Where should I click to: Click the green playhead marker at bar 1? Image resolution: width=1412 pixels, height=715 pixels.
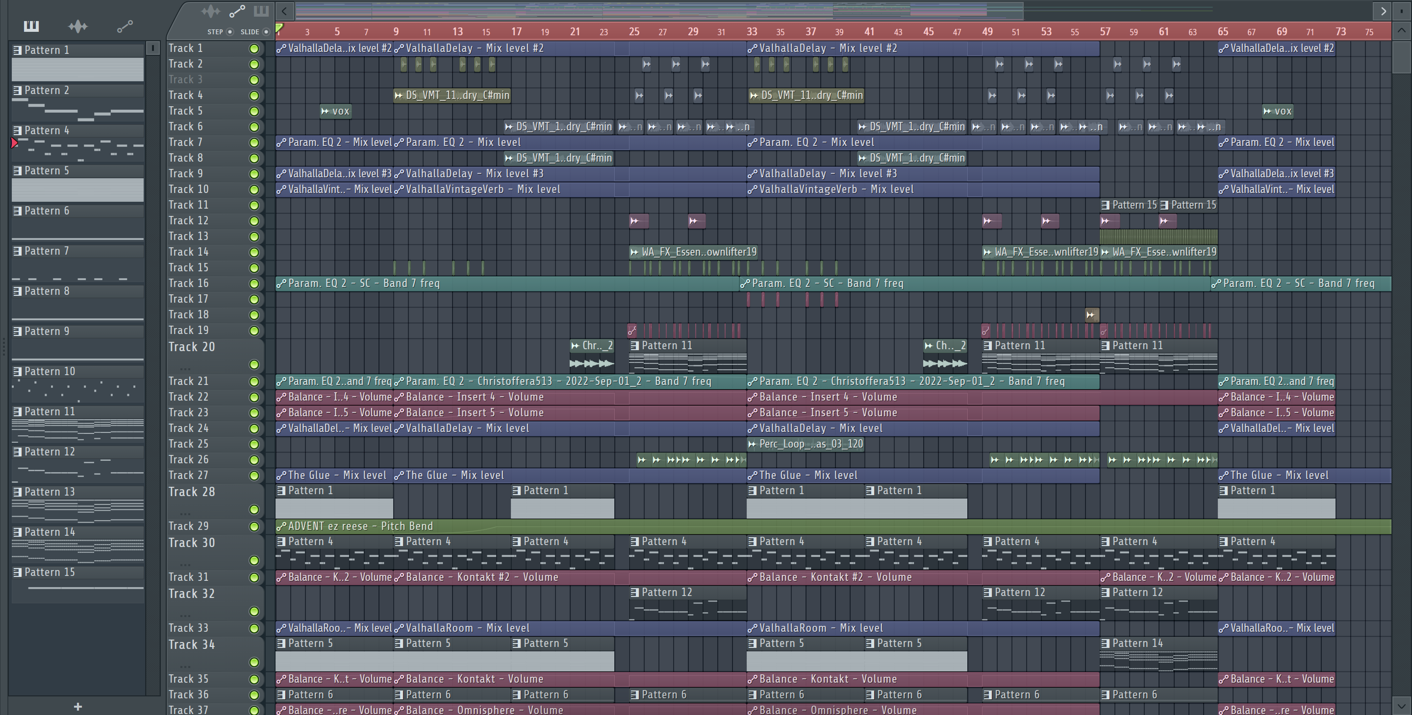pos(279,28)
